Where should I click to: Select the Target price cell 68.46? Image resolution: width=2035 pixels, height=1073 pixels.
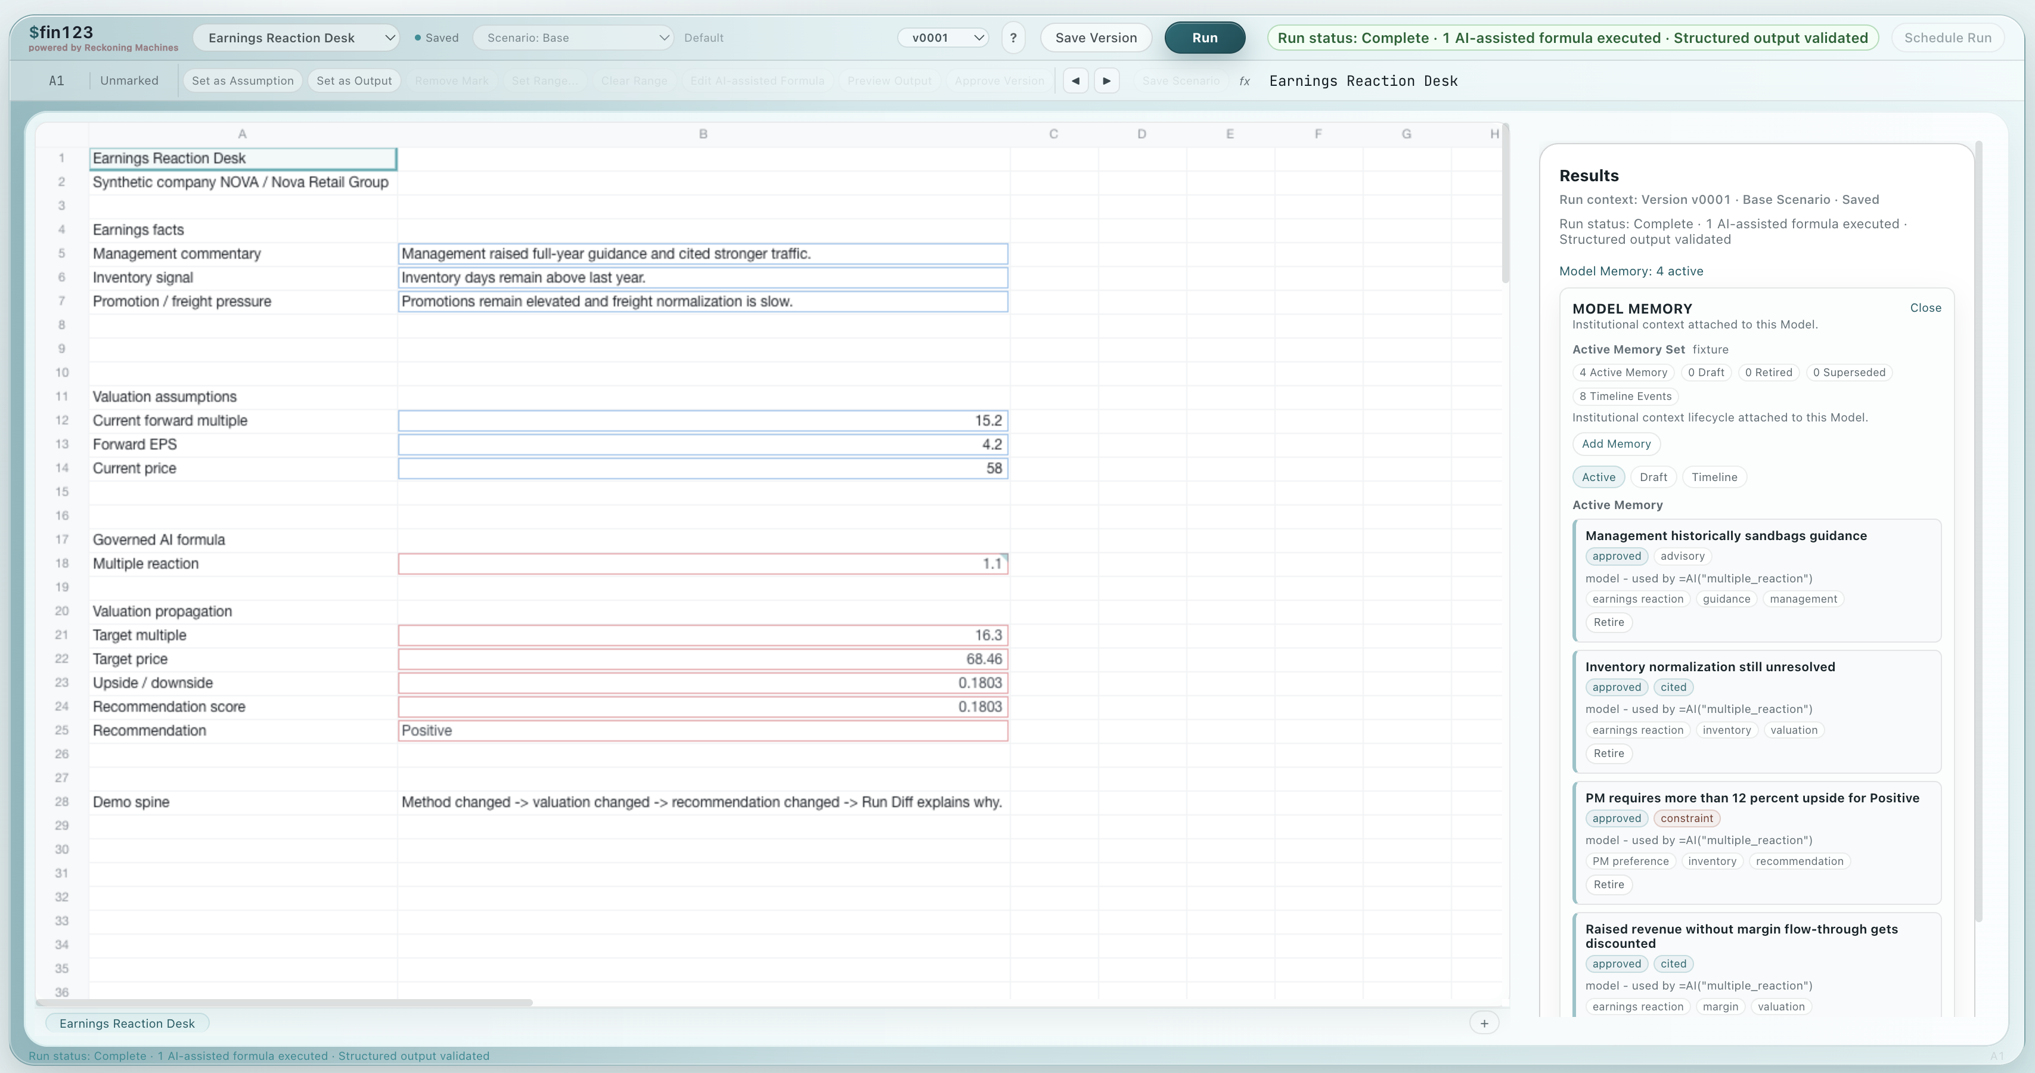click(702, 659)
